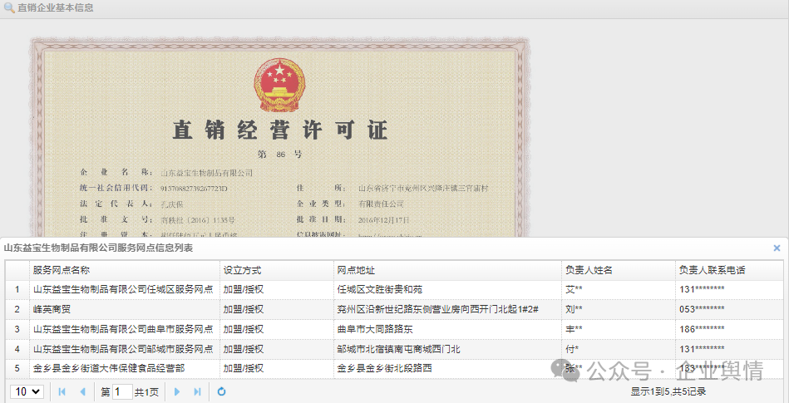
Task: Select row 山东益宝生物制品有限公司曲阜市服务网点
Action: (394, 330)
